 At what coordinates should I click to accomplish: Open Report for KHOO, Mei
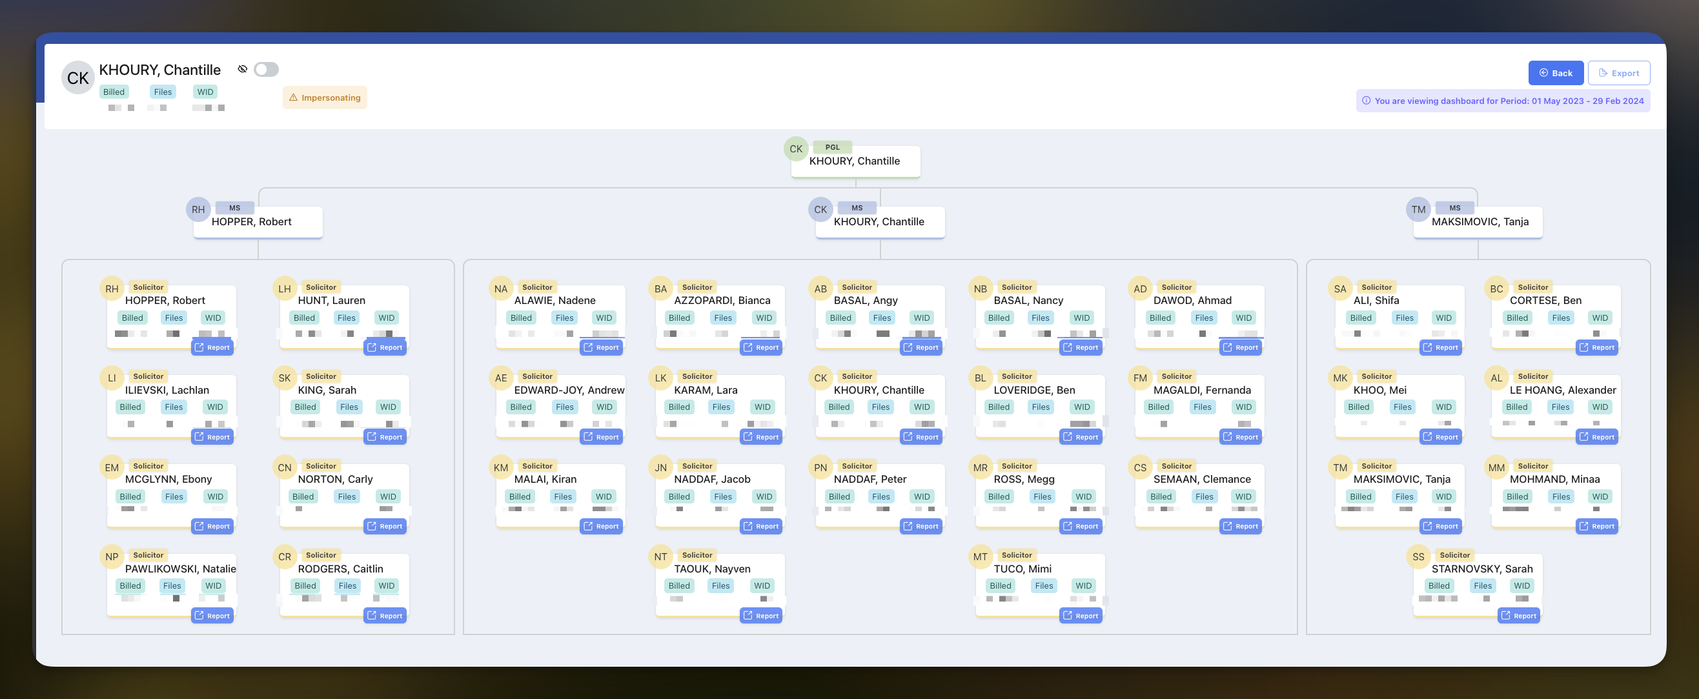point(1440,437)
